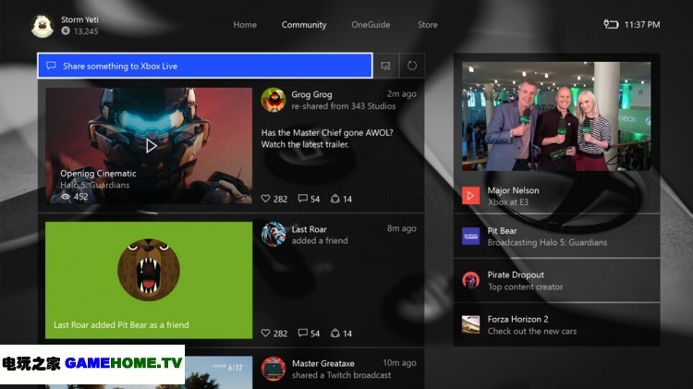The height and width of the screenshot is (389, 693).
Task: Comment on the Last Roar post
Action: click(x=303, y=333)
